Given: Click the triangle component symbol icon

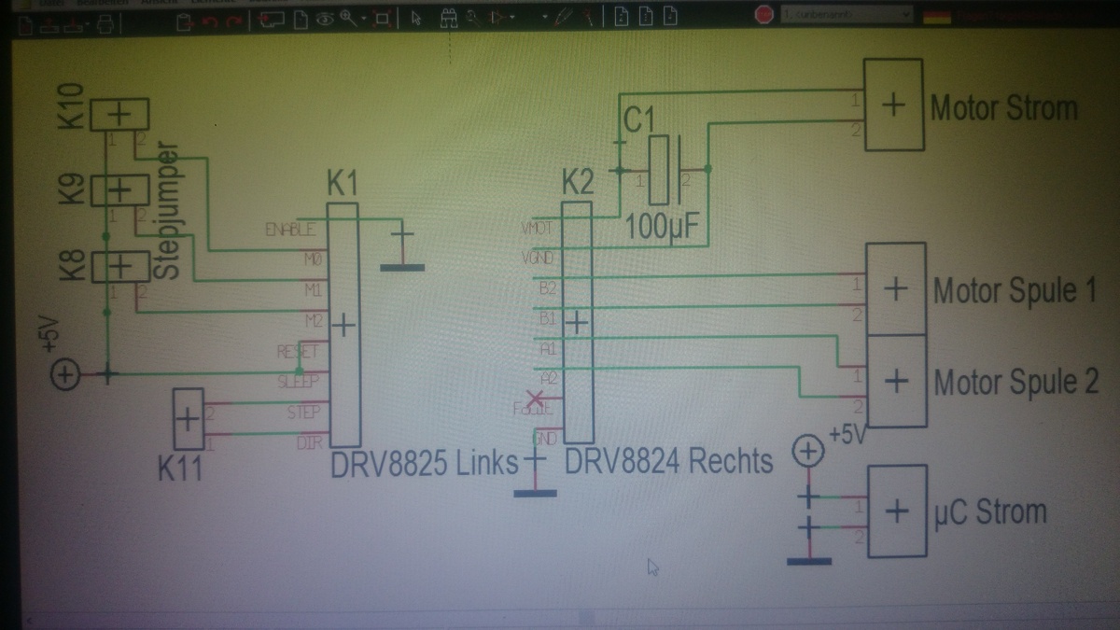Looking at the screenshot, I should point(497,18).
